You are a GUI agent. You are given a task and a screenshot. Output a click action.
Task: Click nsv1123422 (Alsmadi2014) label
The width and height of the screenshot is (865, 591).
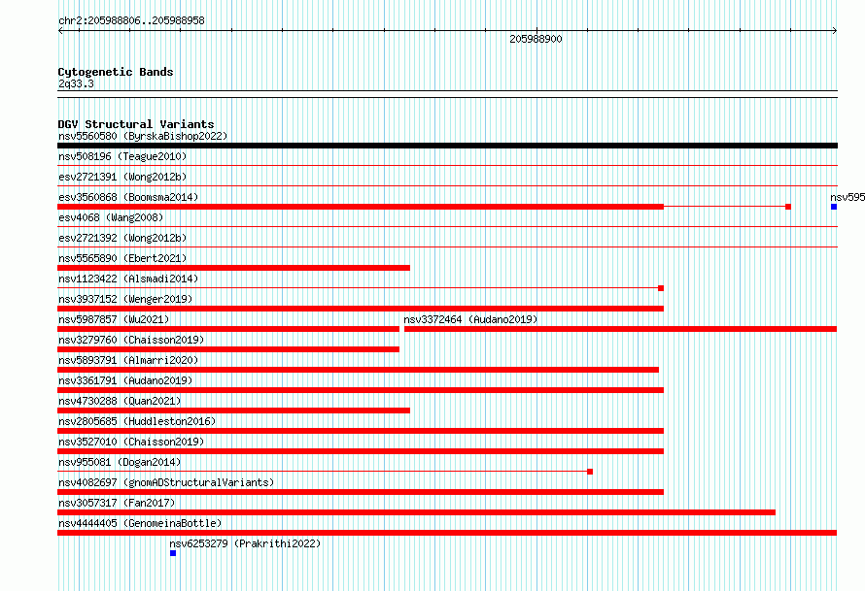point(128,279)
